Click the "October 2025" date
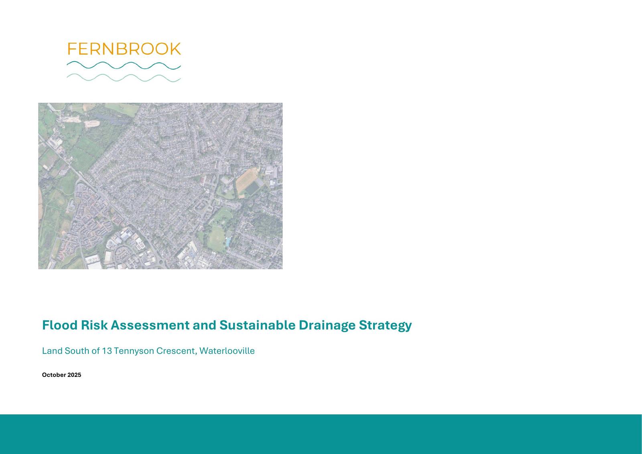 pyautogui.click(x=61, y=375)
